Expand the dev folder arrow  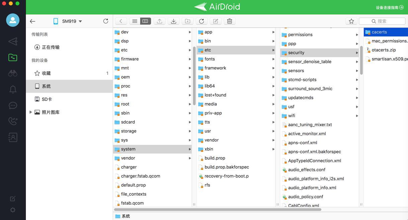click(x=190, y=32)
